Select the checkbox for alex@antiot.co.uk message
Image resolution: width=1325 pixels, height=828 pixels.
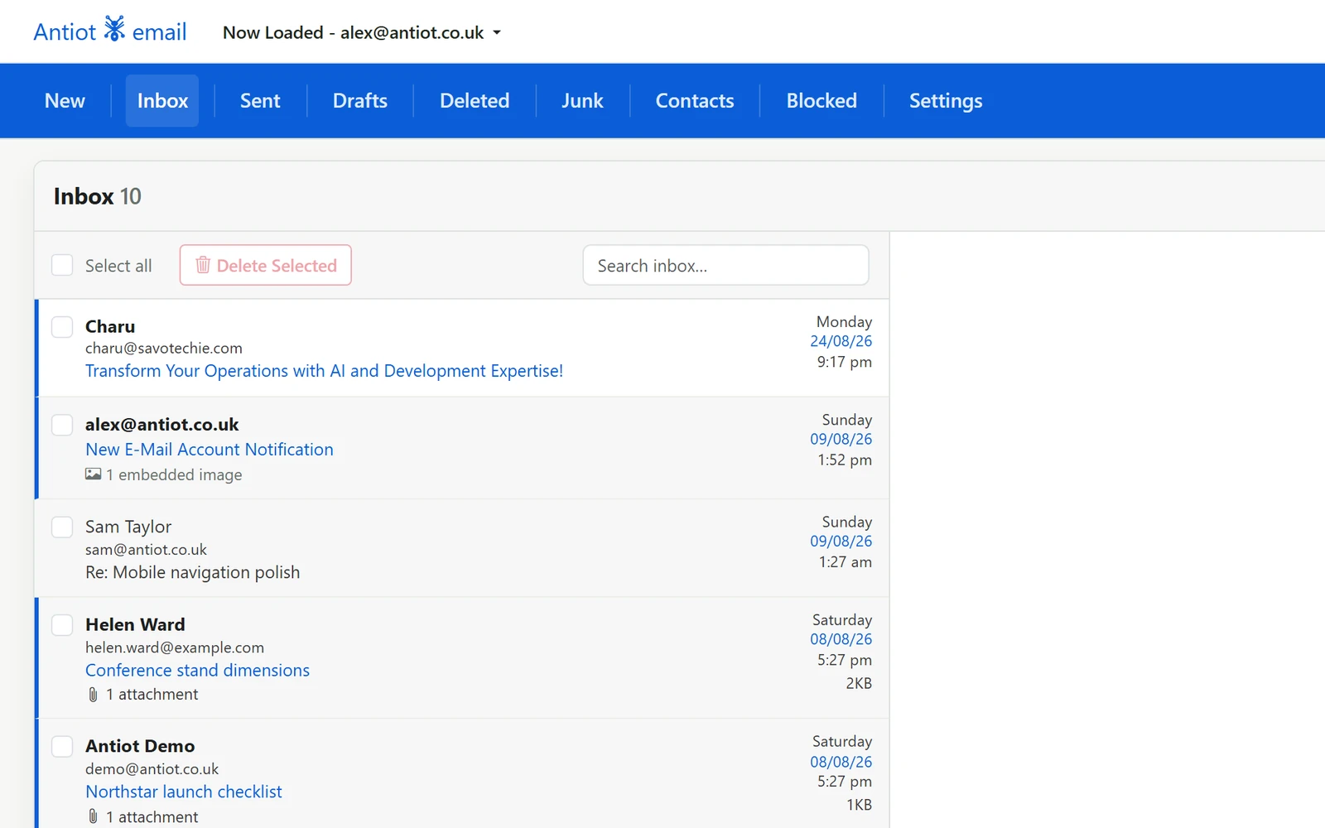tap(62, 425)
